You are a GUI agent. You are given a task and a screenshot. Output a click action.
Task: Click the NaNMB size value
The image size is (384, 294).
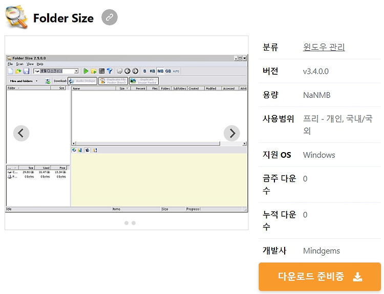(x=316, y=95)
